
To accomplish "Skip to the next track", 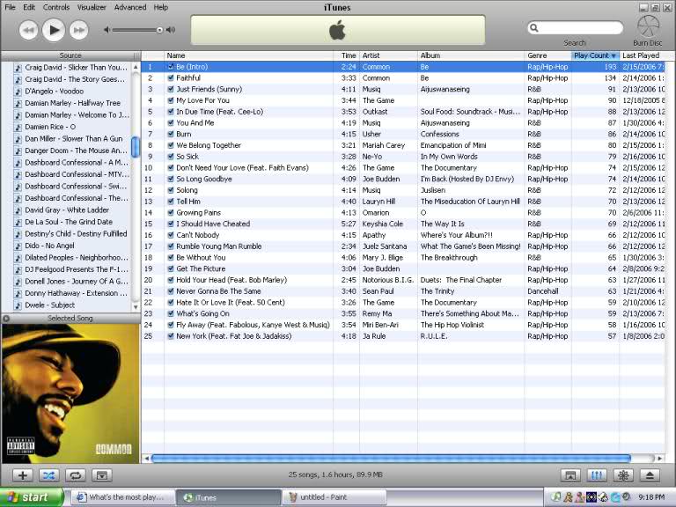I will [x=79, y=30].
